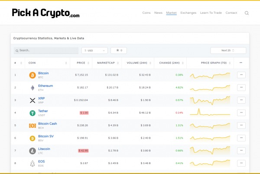Image resolution: width=260 pixels, height=174 pixels.
Task: Click the column options dots in table header
Action: (x=241, y=63)
